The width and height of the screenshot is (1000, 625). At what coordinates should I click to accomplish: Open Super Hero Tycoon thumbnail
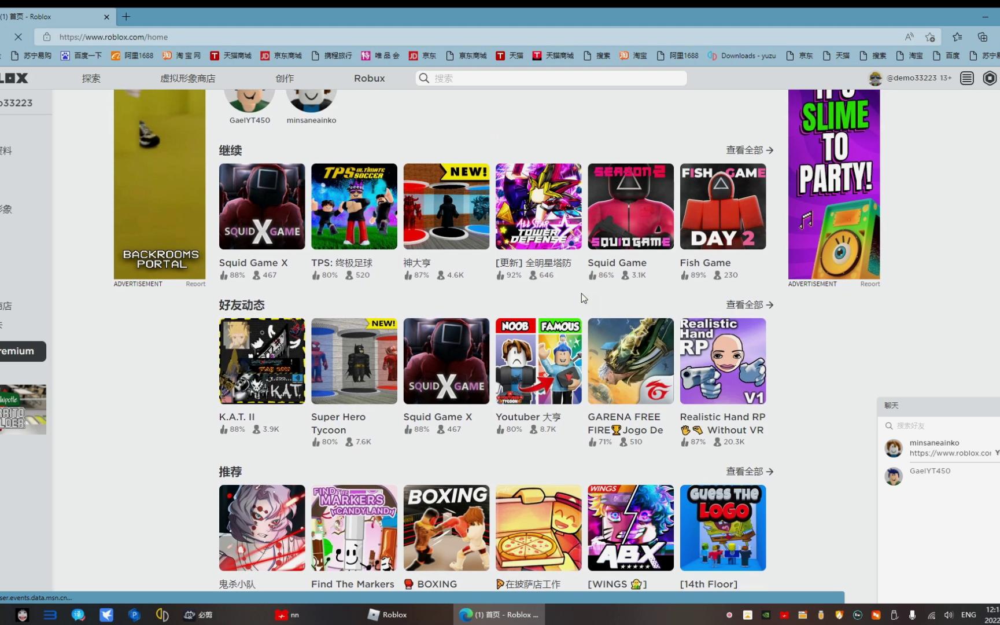tap(354, 361)
